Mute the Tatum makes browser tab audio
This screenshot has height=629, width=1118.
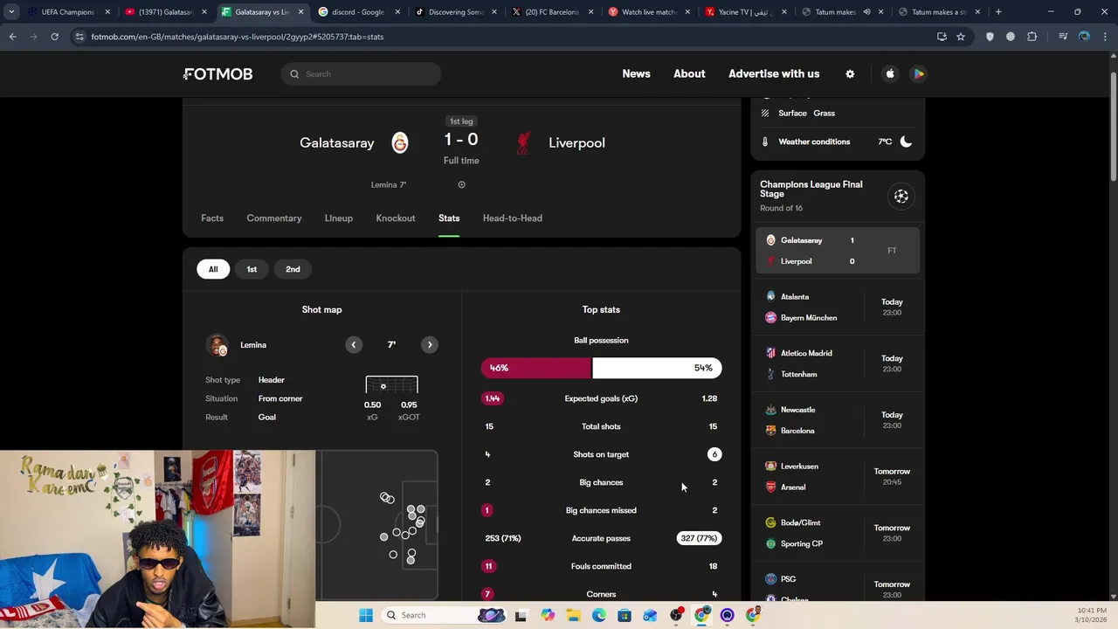(866, 12)
